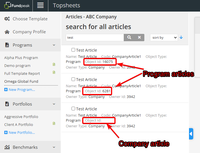Clear search with the X button
Screen dimensions: 200x153
(x=139, y=38)
